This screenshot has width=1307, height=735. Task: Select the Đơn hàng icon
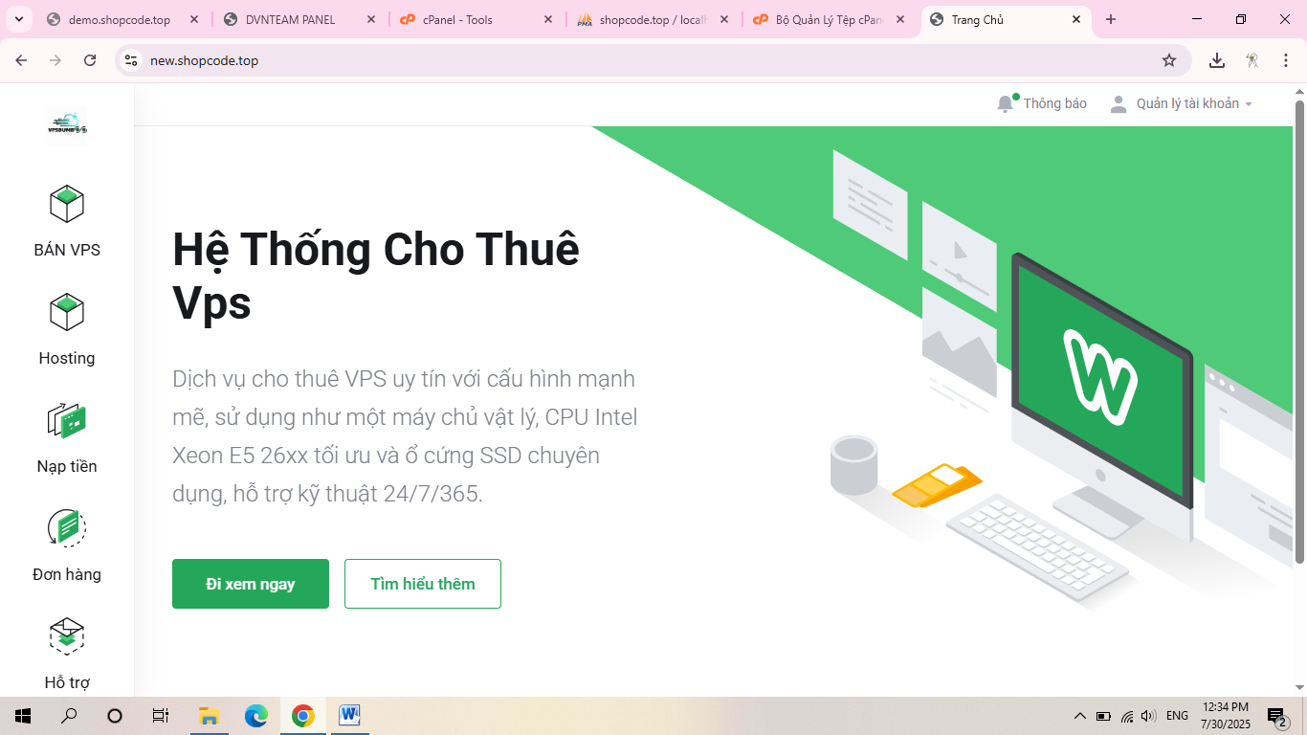(x=67, y=528)
